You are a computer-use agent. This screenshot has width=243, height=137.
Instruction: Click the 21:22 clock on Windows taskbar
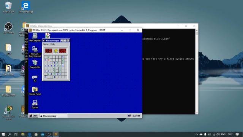click(230, 134)
